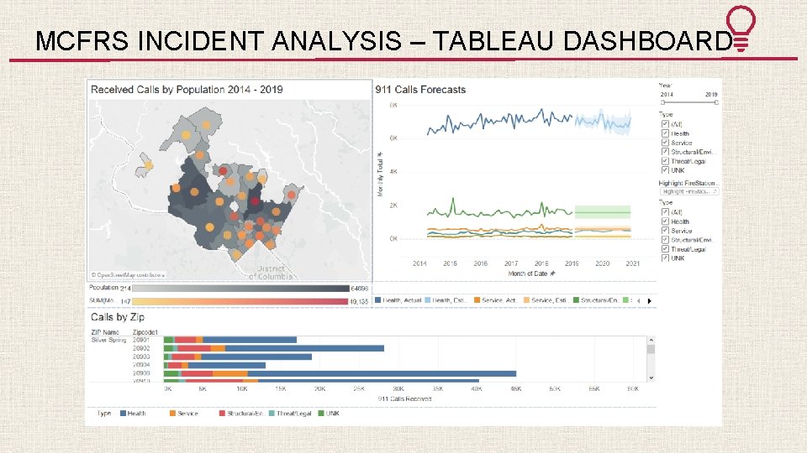Image resolution: width=807 pixels, height=453 pixels.
Task: Click Structura/En dark green forecast legend swatch
Action: (x=577, y=300)
